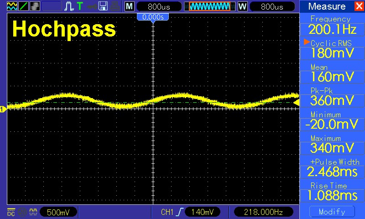Click the printer icon in top toolbar
Image resolution: width=365 pixels, height=219 pixels.
point(115,6)
